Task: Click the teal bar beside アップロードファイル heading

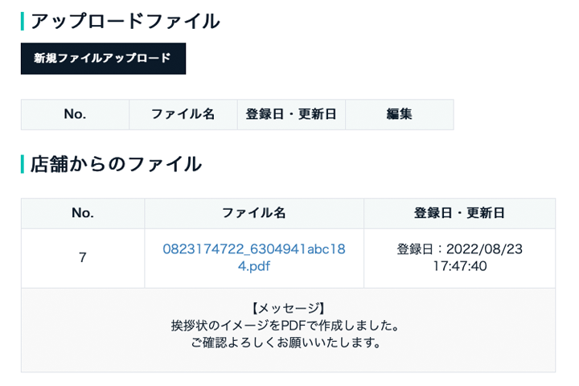Action: tap(23, 22)
